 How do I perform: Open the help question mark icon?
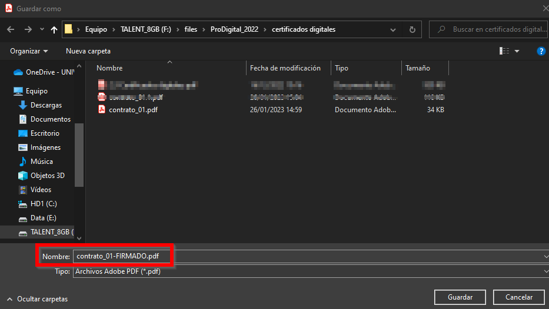(541, 51)
